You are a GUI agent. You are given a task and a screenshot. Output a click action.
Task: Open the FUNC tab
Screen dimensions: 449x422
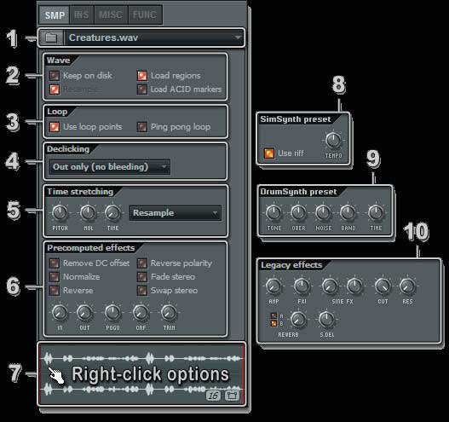pyautogui.click(x=145, y=14)
